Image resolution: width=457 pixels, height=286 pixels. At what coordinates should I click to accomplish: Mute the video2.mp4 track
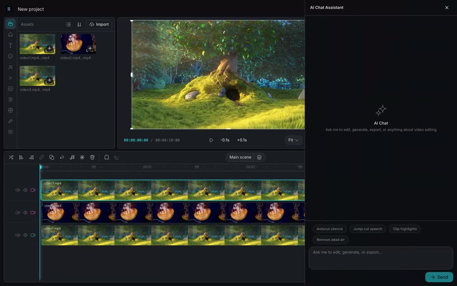tap(17, 213)
